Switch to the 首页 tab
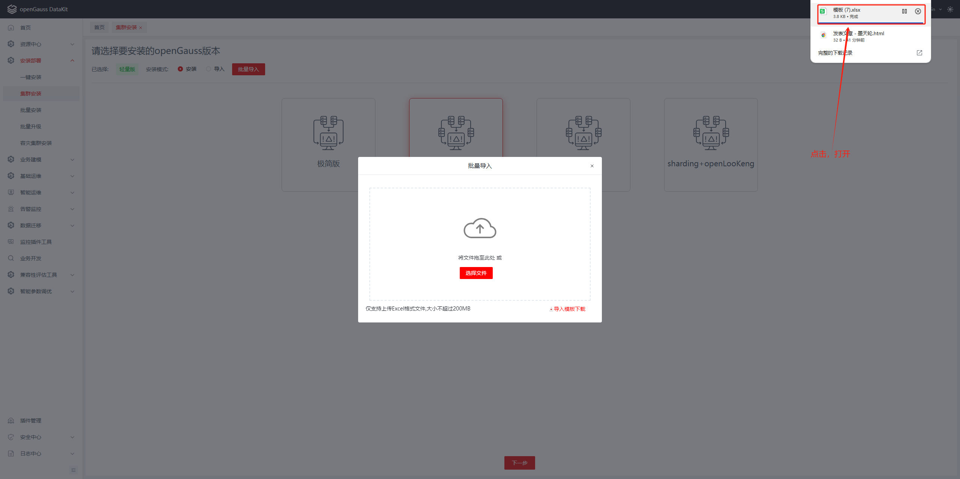Viewport: 960px width, 479px height. click(x=99, y=27)
